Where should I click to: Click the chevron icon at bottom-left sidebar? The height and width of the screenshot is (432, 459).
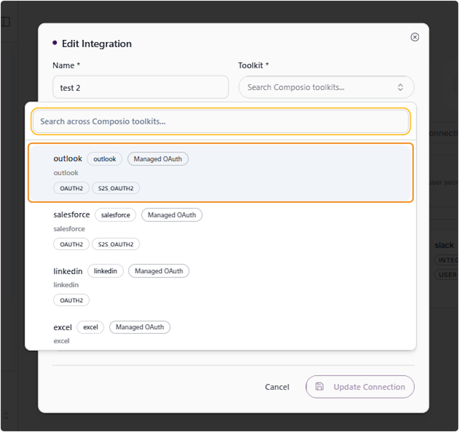[x=6, y=415]
